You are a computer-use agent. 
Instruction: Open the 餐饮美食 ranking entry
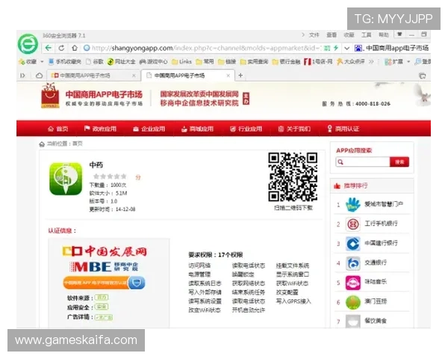375,321
